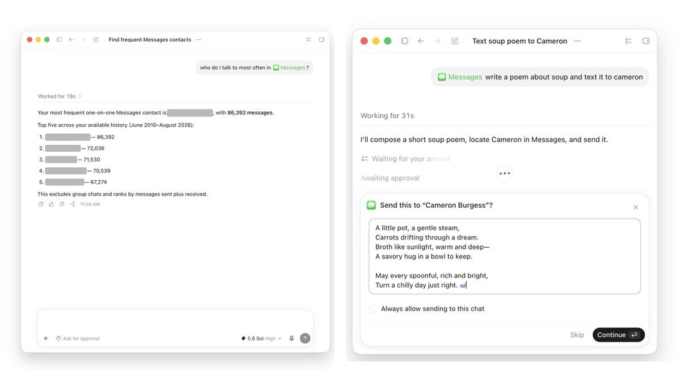Right panel toggle icon in Text soup poem window
Viewport: 686px width, 386px height.
[645, 41]
